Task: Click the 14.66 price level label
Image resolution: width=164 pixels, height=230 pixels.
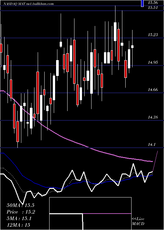Action: pos(153,90)
